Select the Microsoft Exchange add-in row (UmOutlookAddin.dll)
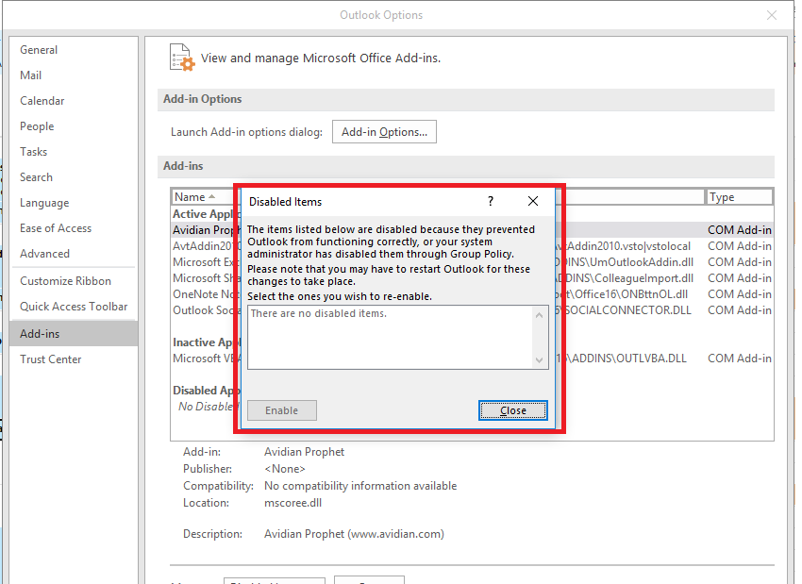The image size is (802, 584). click(472, 262)
